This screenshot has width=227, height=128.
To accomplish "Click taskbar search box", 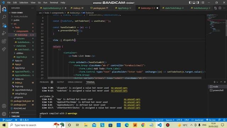I will [x=37, y=125].
